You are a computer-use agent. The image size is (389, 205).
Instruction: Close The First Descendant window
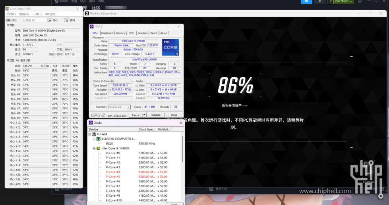(x=381, y=13)
